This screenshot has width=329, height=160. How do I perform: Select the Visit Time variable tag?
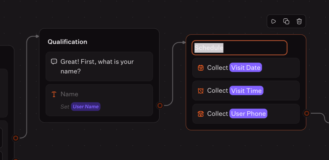click(x=246, y=91)
